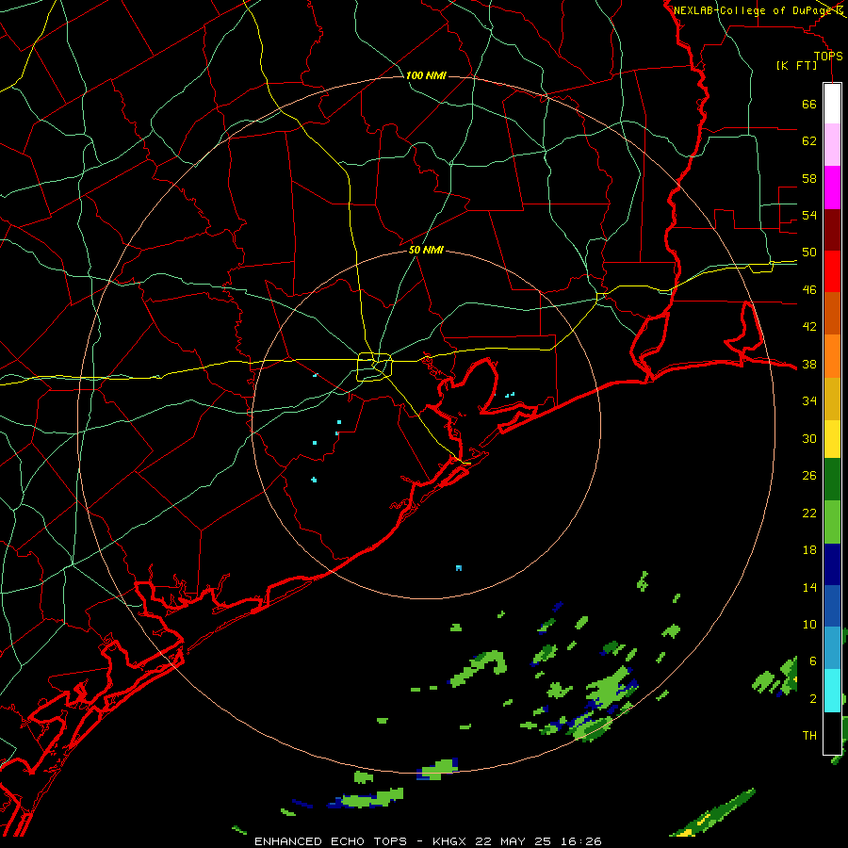Screen dimensions: 848x848
Task: Click the TH threshold legend label
Action: 809,736
